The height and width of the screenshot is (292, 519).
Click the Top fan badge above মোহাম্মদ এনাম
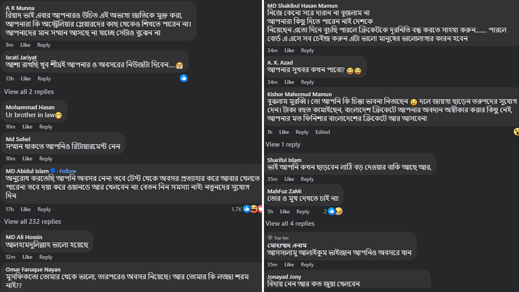coord(278,238)
